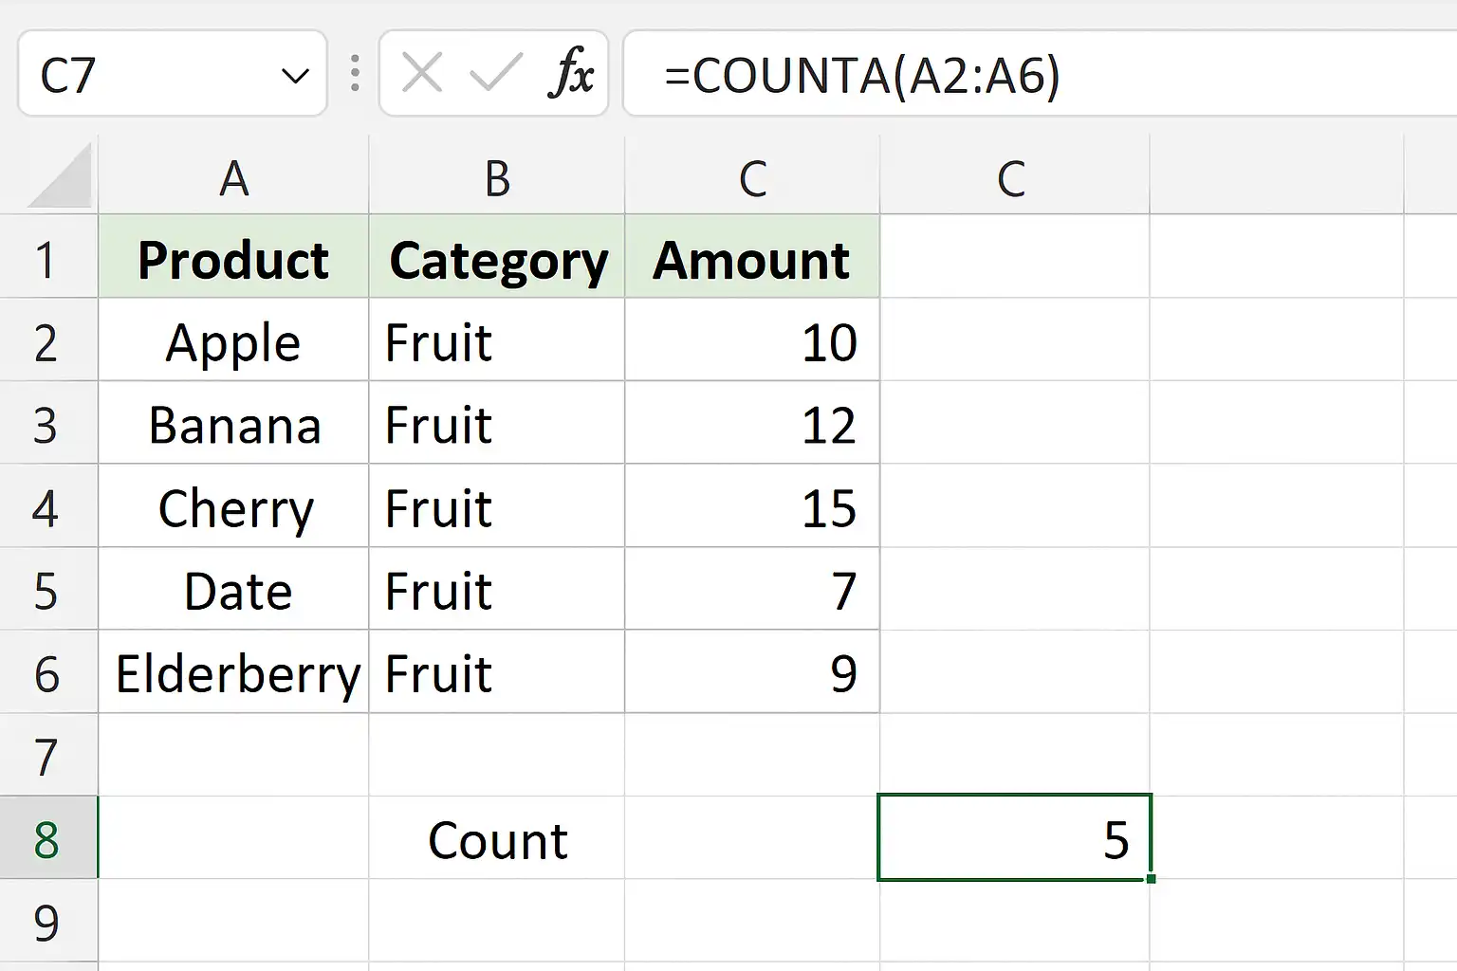
Task: Click the Category header cell
Action: click(497, 260)
